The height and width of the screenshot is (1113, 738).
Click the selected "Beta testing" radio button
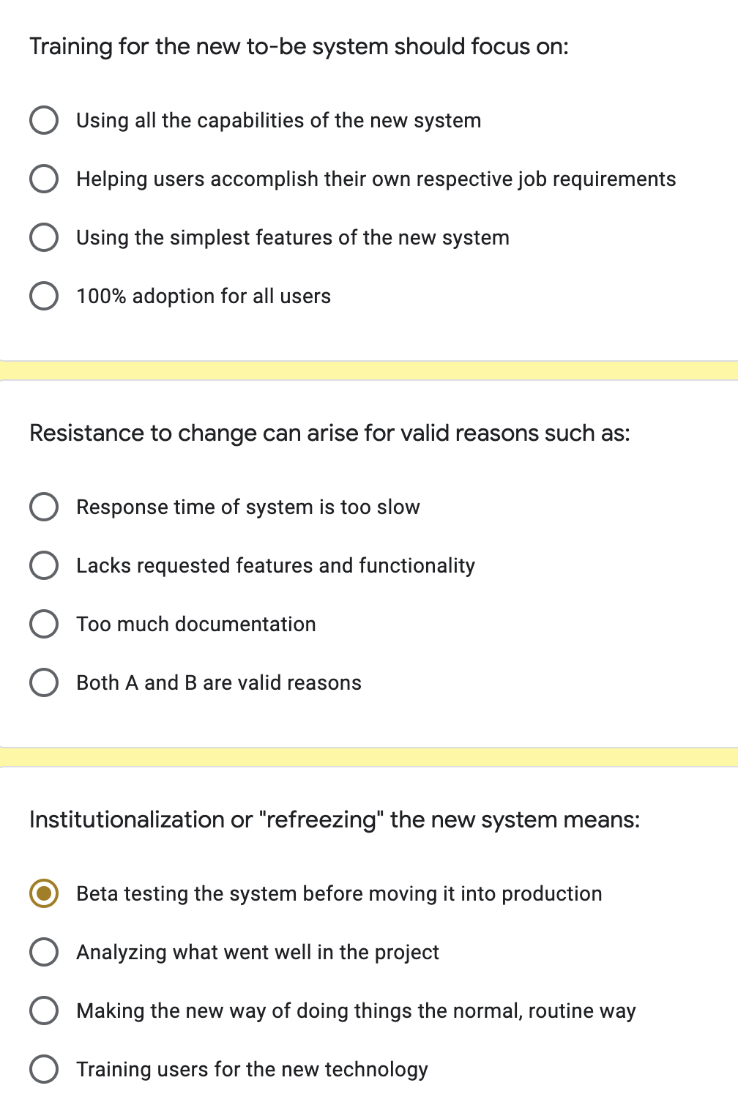[44, 893]
